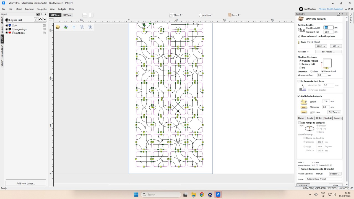Viewport: 354px width, 199px height.
Task: Toggle visibility of all layers in Layers List
Action: (7, 20)
